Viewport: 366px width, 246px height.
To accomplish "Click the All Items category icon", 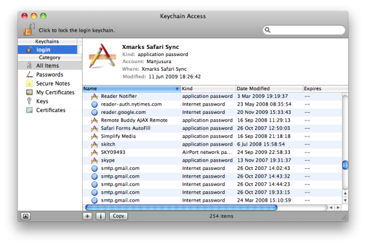I will coord(29,65).
